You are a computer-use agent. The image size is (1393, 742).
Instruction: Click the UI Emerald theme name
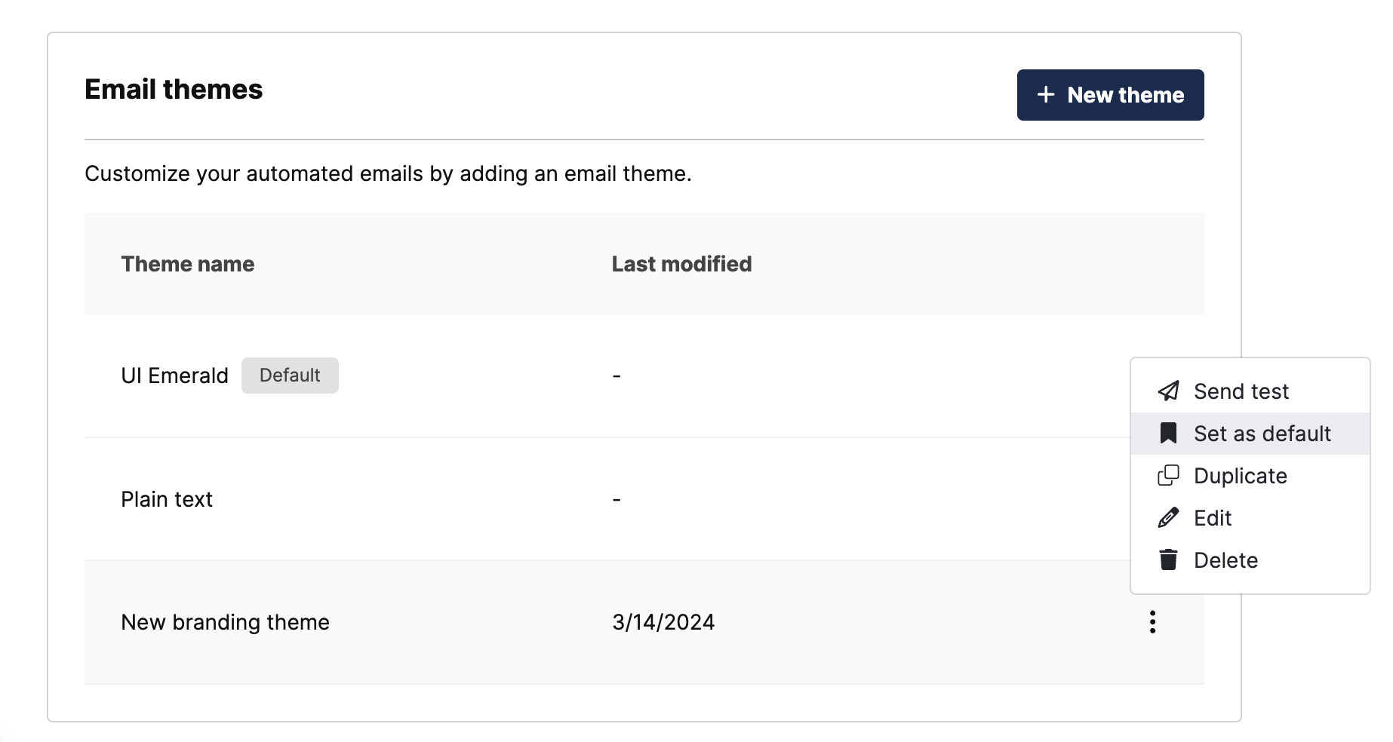point(174,376)
